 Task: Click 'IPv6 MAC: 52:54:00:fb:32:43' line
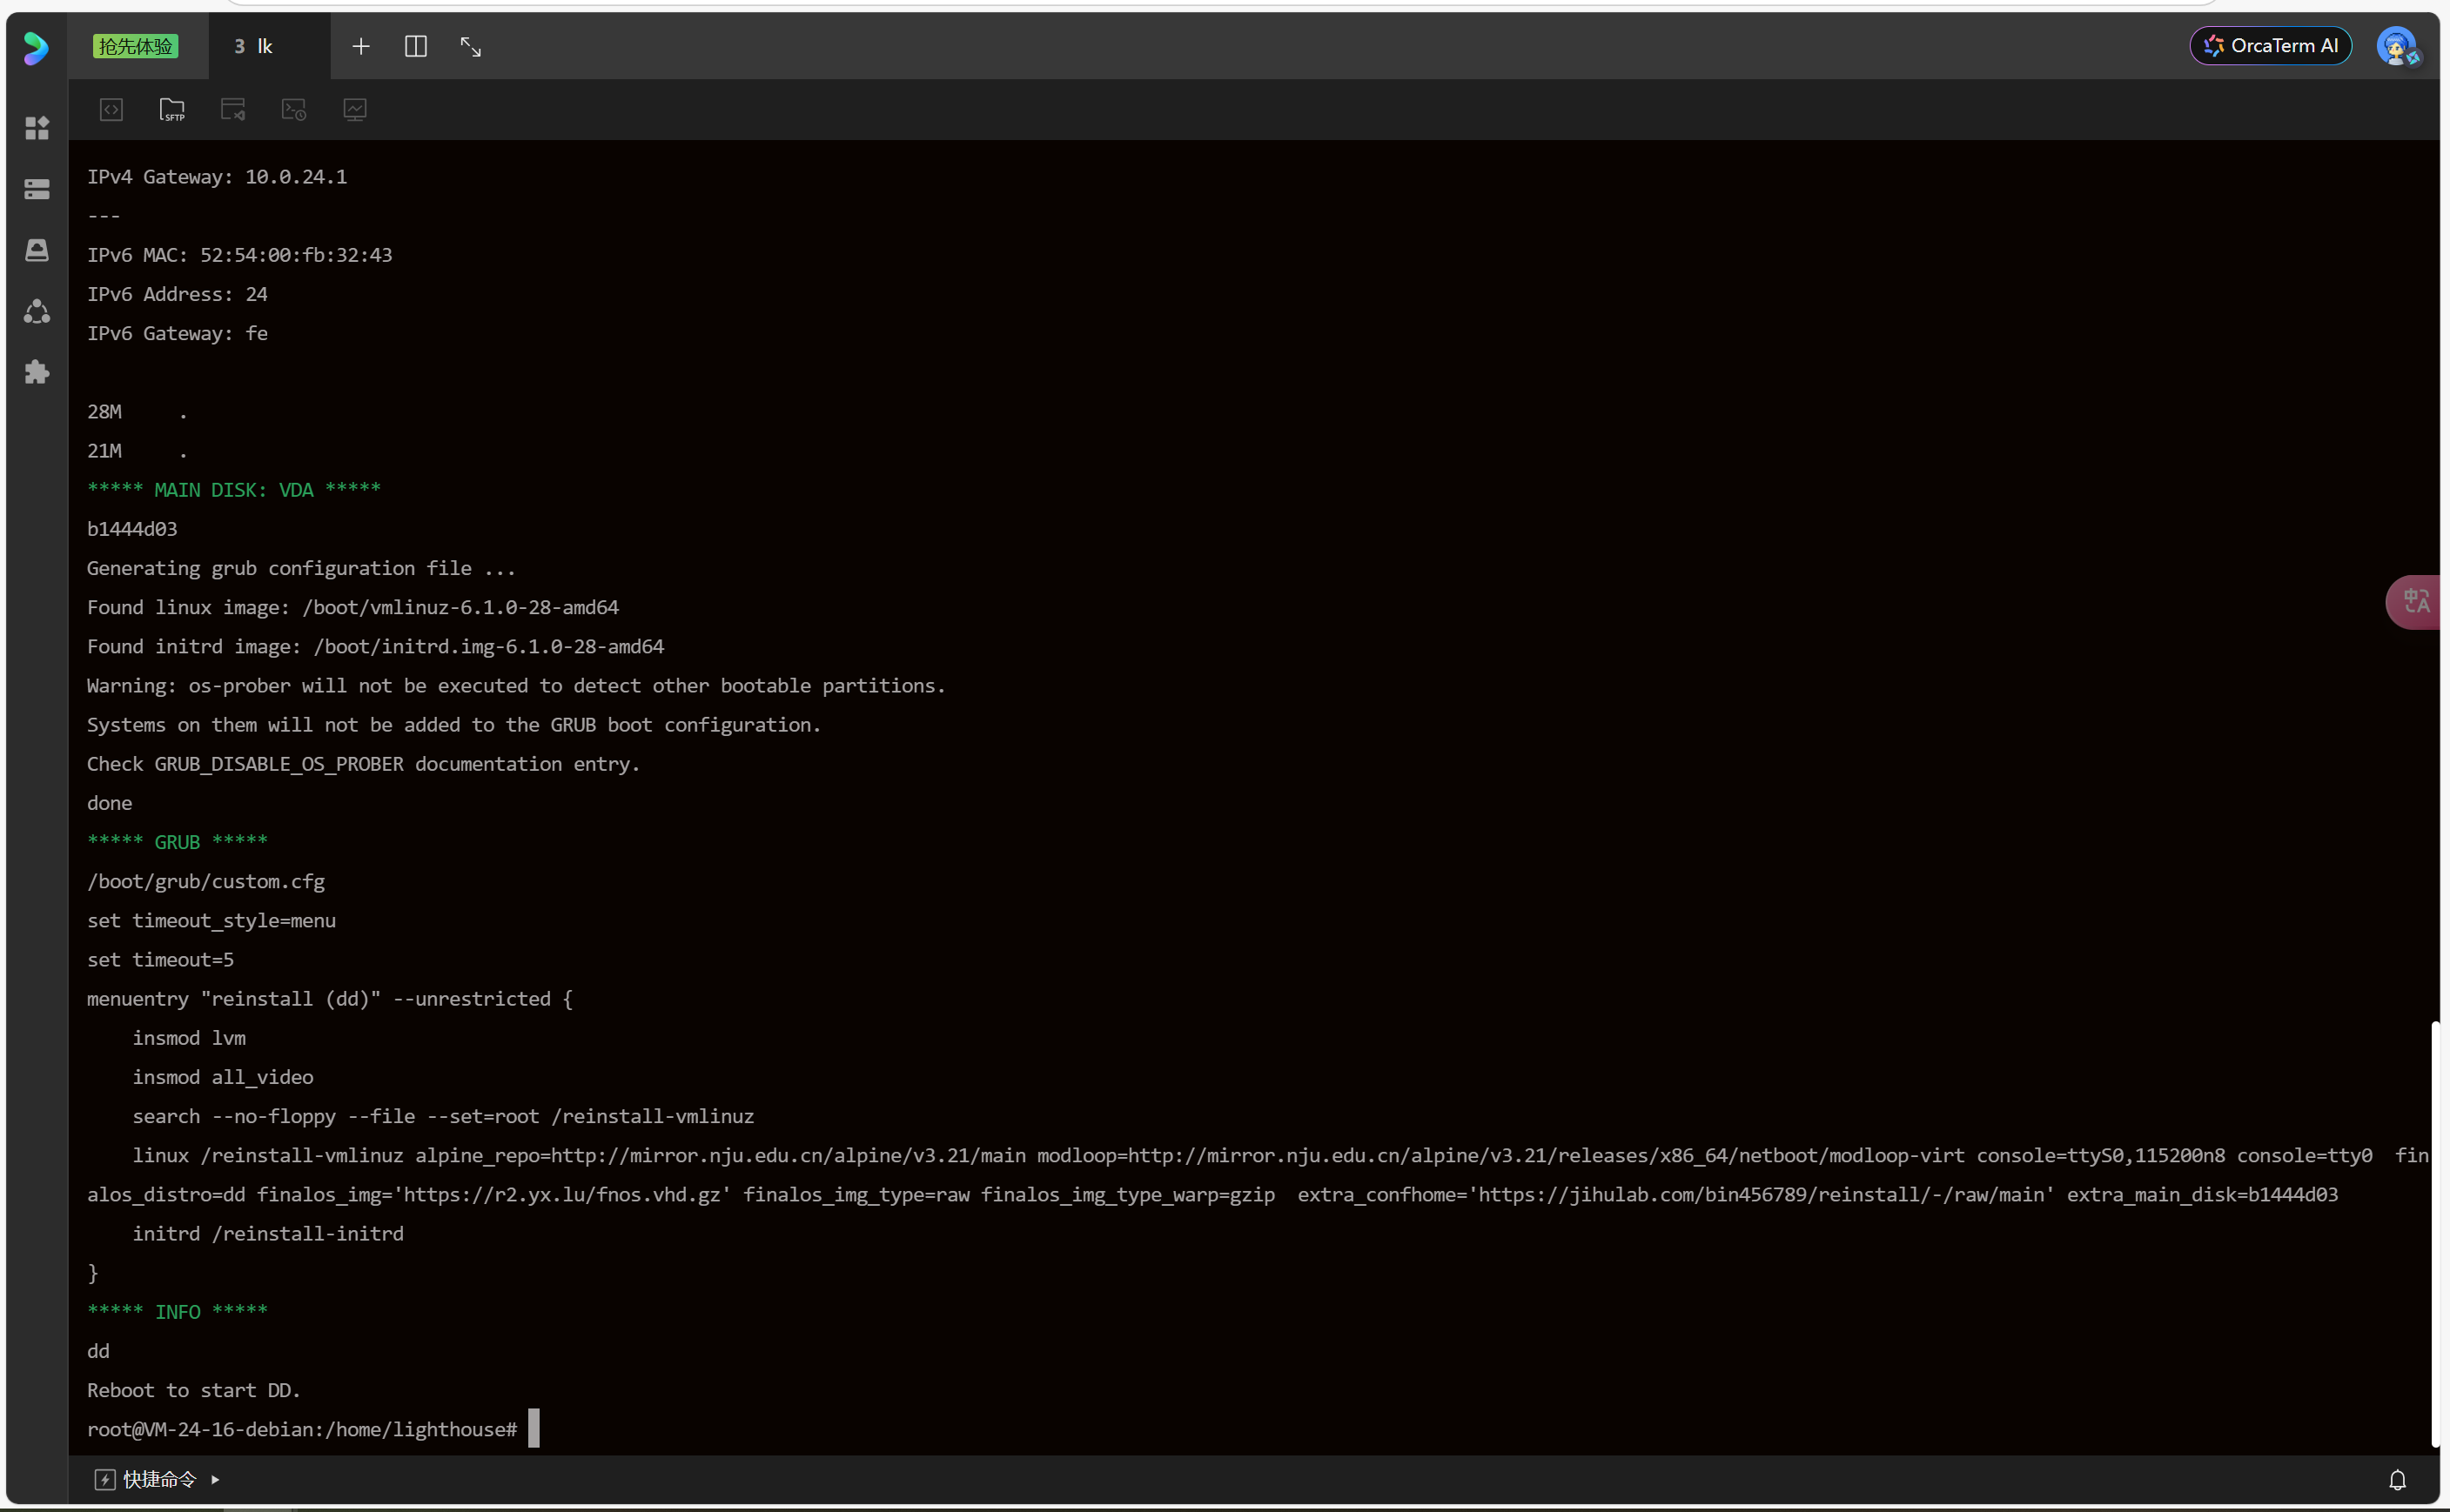click(x=239, y=254)
